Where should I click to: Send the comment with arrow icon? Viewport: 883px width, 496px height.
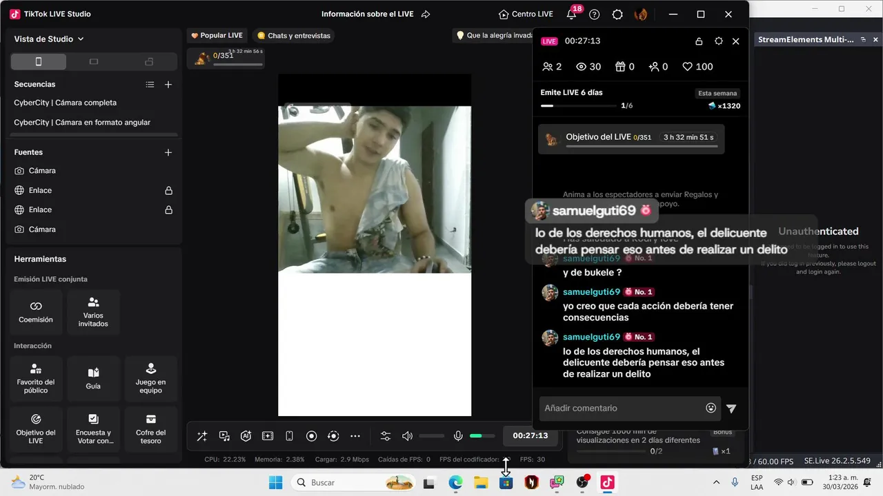pos(731,409)
